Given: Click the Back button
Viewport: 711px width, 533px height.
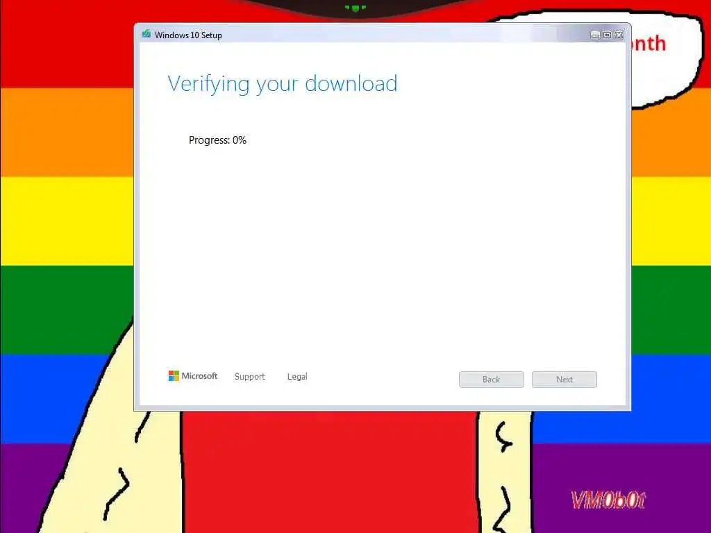Looking at the screenshot, I should pyautogui.click(x=491, y=380).
